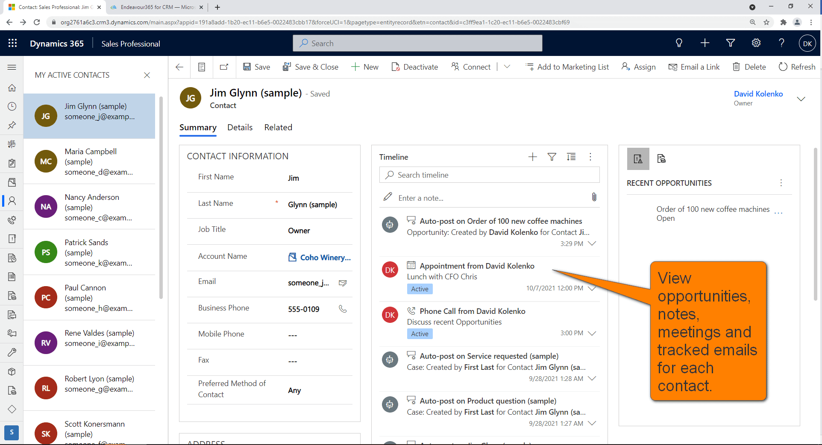Click the Assistant lightbulb icon
The height and width of the screenshot is (445, 822).
tap(678, 43)
